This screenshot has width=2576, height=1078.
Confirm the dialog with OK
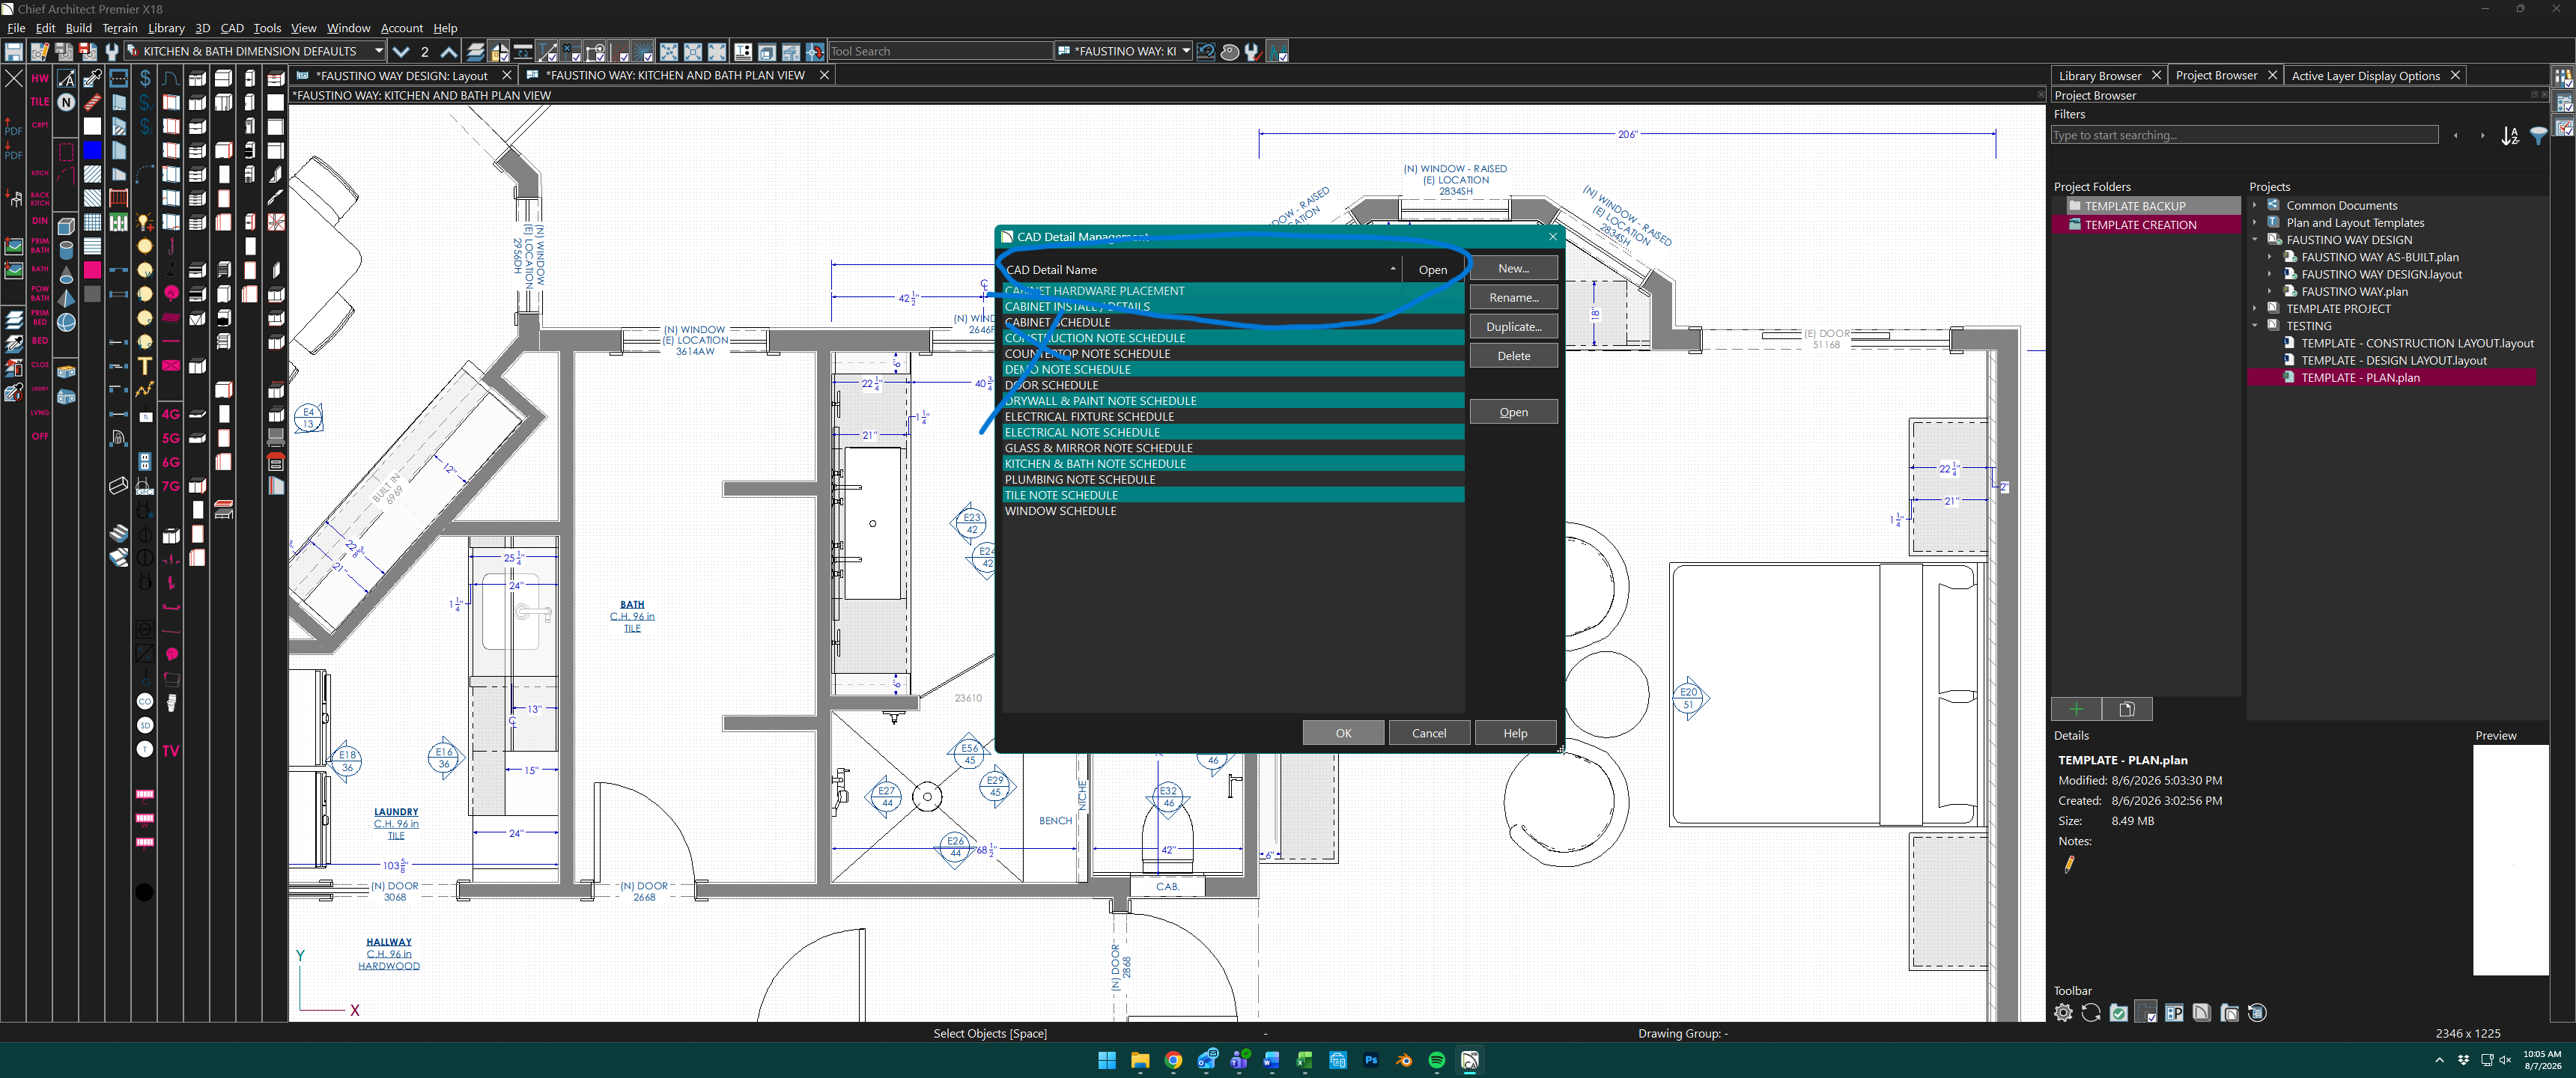pos(1343,733)
